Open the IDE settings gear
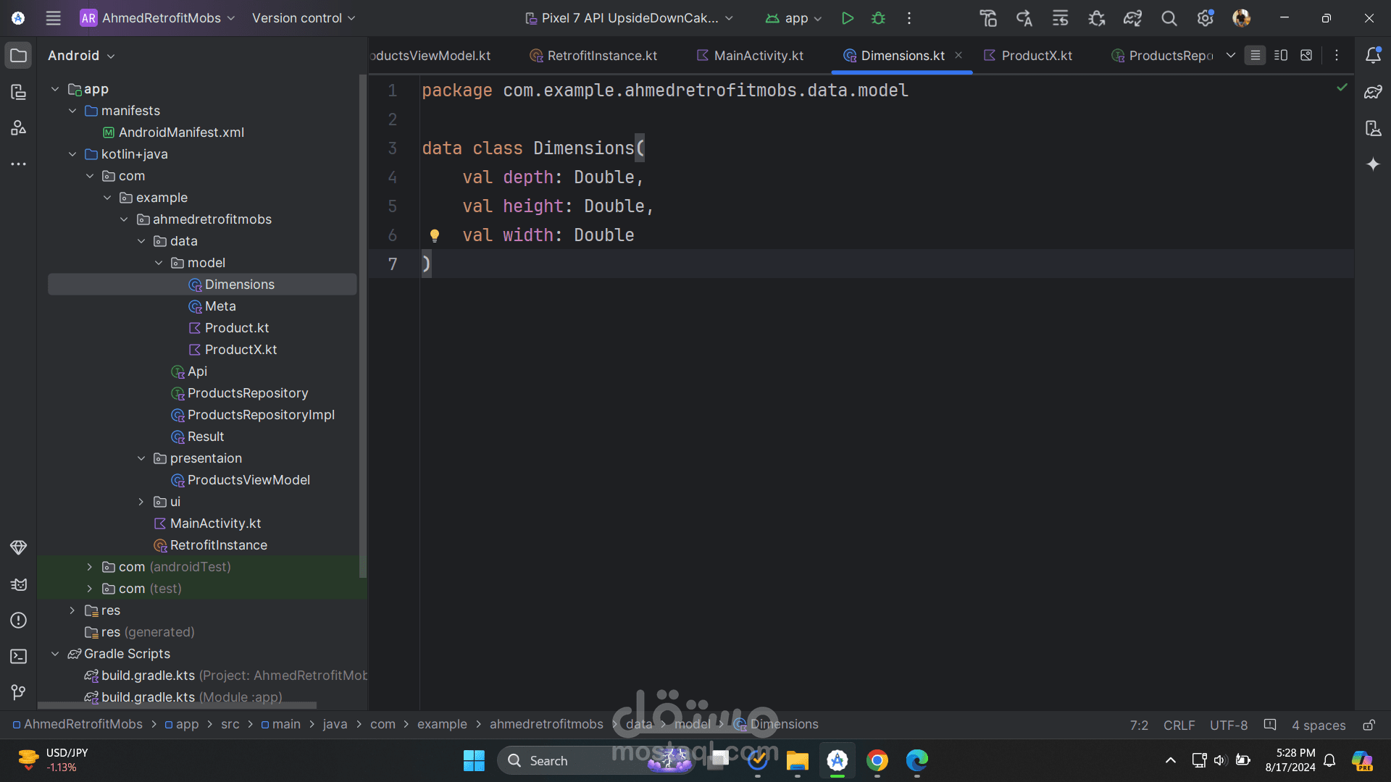This screenshot has height=782, width=1391. [1205, 18]
